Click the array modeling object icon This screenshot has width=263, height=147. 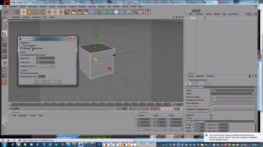(110, 12)
